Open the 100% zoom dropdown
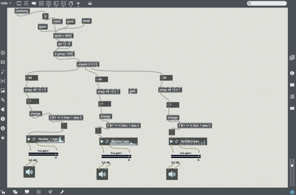The width and height of the screenshot is (296, 195). pos(6,3)
